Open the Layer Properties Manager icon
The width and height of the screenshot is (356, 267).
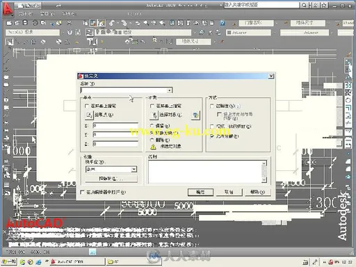click(x=90, y=33)
